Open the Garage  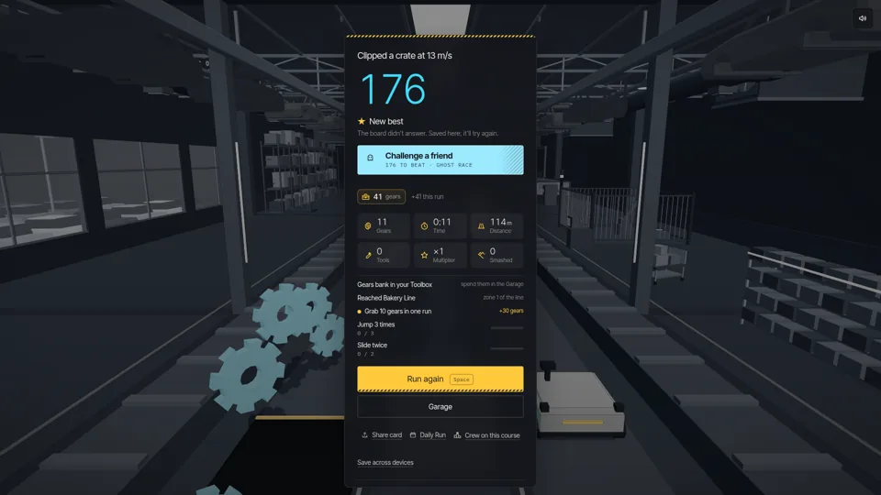tap(440, 406)
